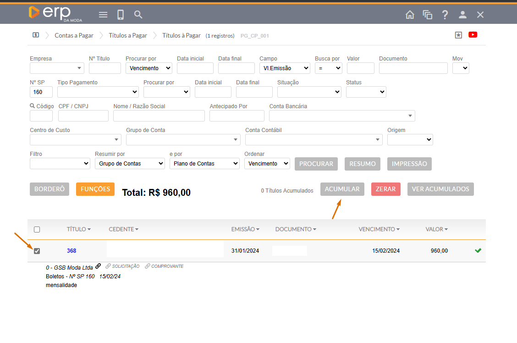
Task: Add page to favorites star icon
Action: pos(458,35)
